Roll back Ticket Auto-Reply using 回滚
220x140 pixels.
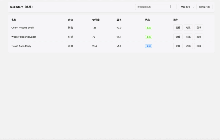(x=199, y=46)
